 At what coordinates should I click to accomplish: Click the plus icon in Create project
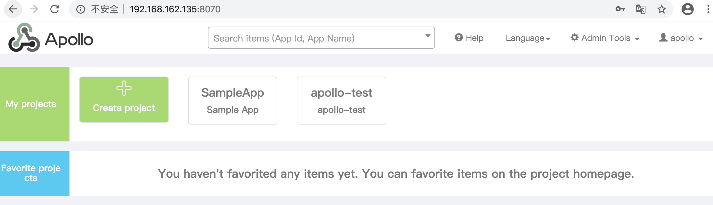click(124, 88)
